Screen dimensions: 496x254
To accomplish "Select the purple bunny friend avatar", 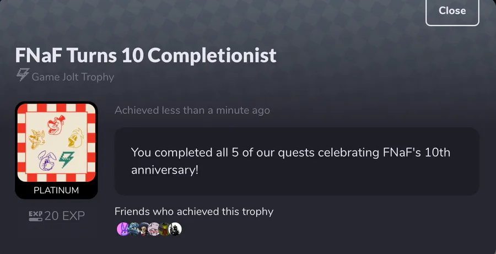I will (x=123, y=229).
